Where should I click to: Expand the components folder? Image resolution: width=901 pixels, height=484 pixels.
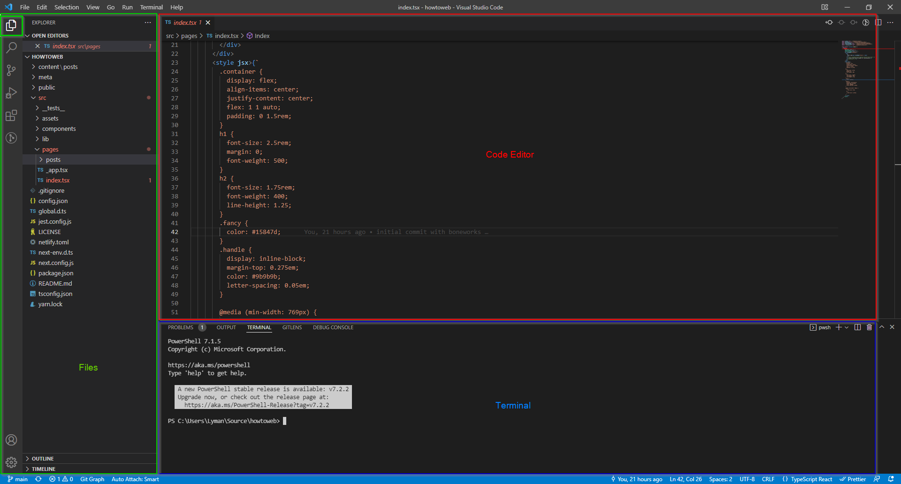[59, 129]
